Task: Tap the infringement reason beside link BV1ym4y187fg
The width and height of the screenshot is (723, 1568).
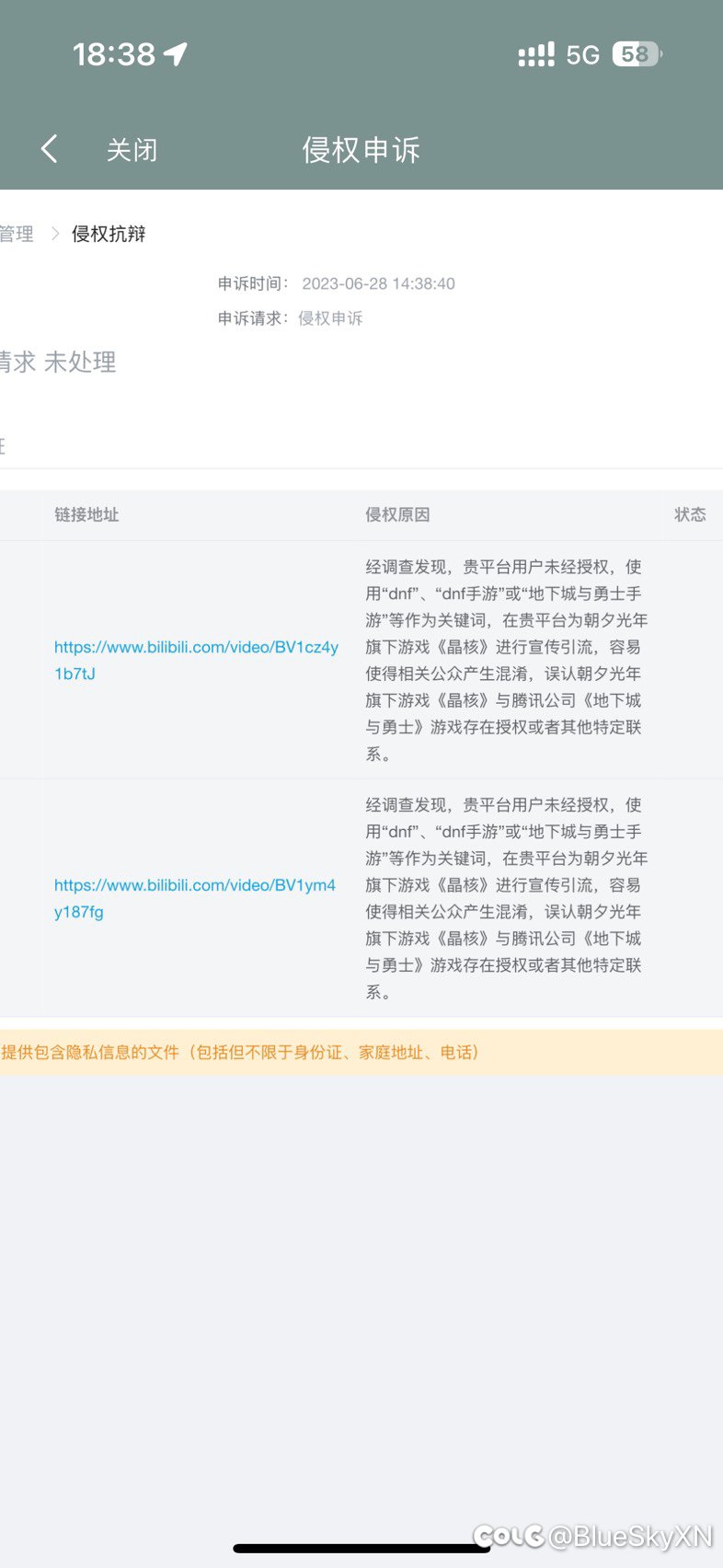Action: [x=506, y=898]
